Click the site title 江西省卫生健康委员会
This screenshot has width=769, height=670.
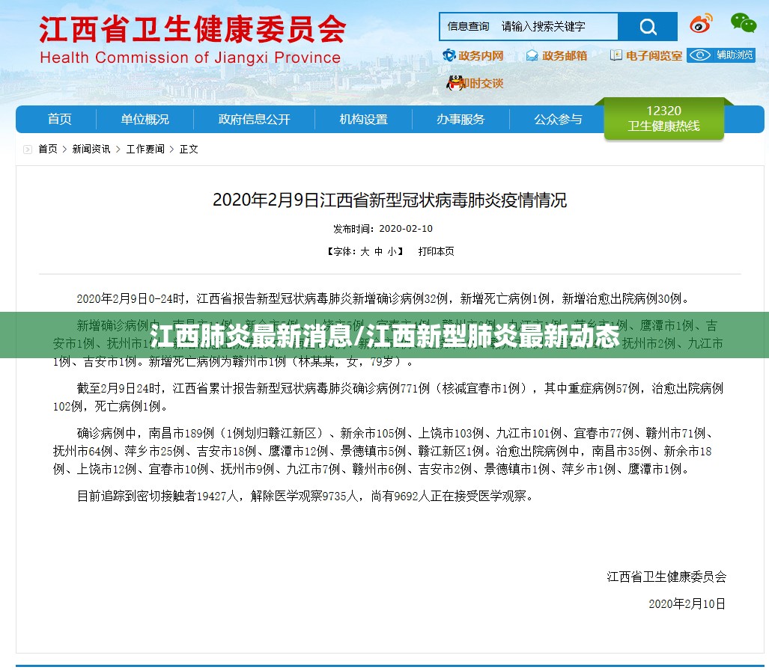click(192, 30)
